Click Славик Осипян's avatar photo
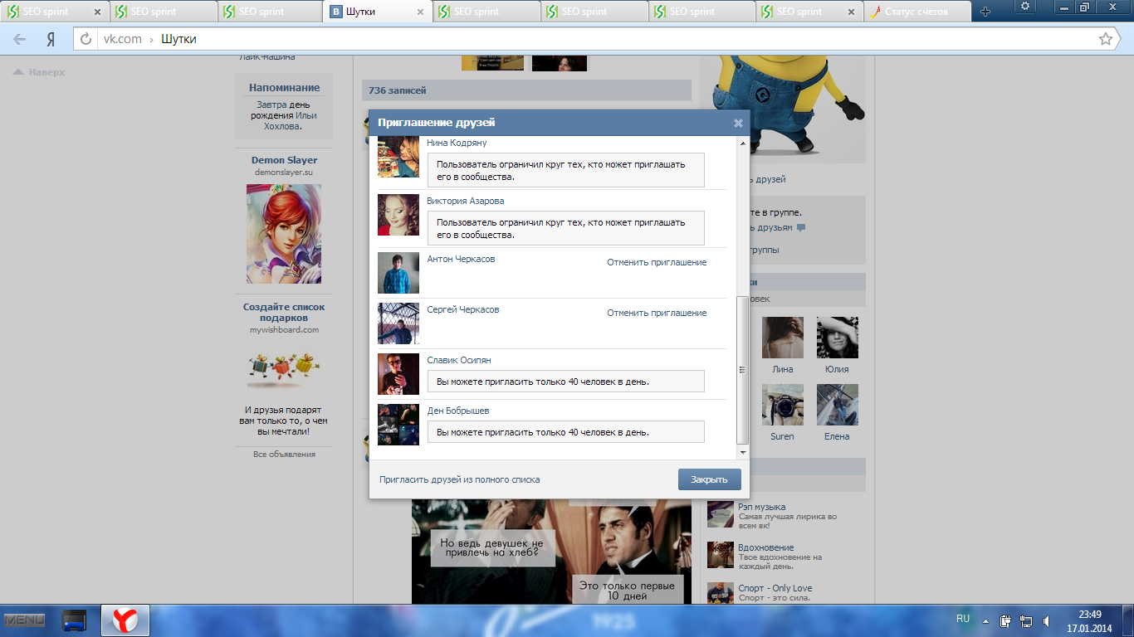This screenshot has width=1134, height=637. [x=398, y=374]
